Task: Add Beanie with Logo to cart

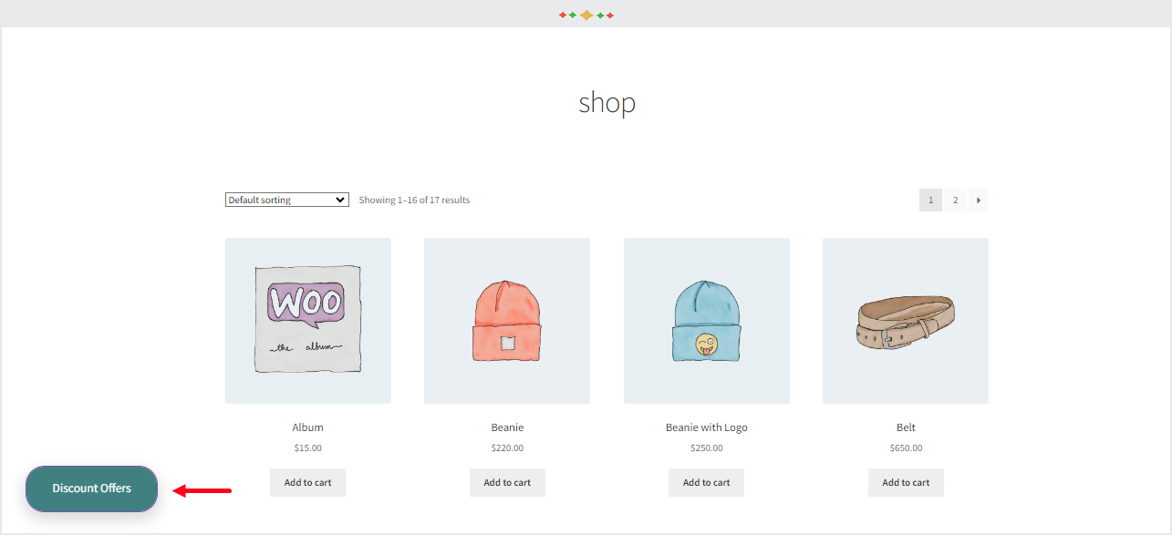Action: click(x=706, y=482)
